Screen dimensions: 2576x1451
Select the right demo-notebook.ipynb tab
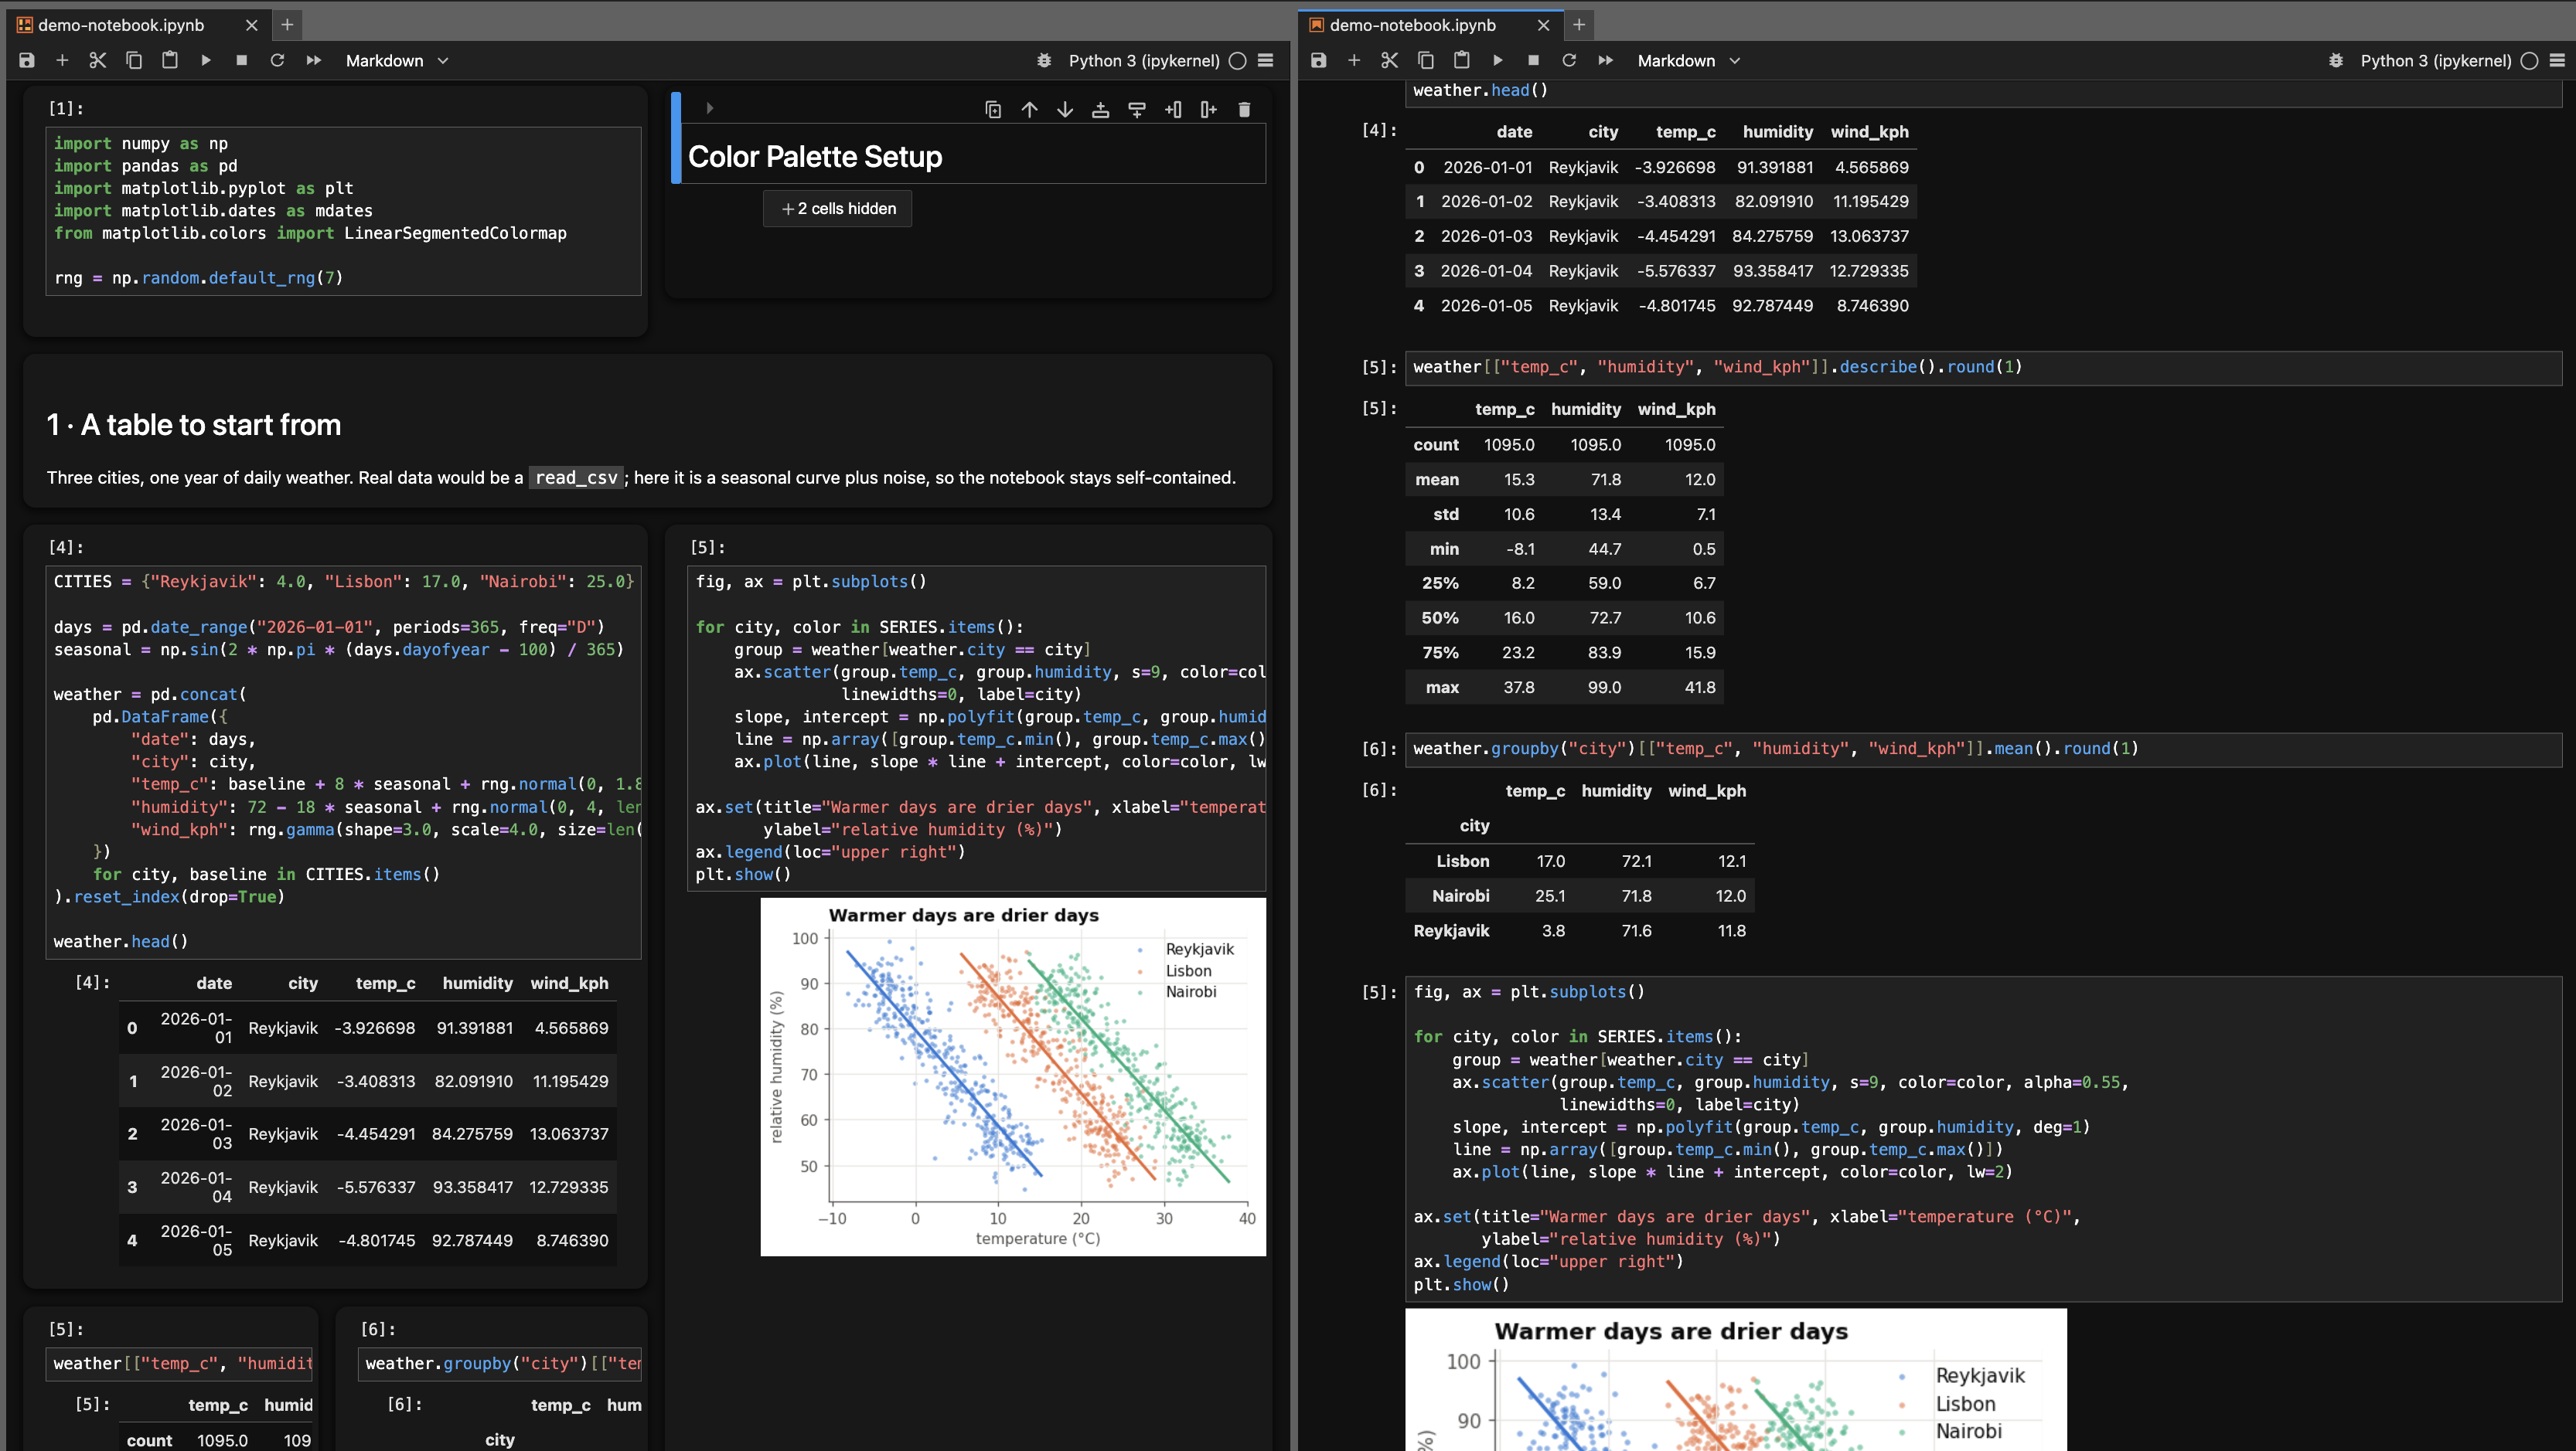point(1412,25)
